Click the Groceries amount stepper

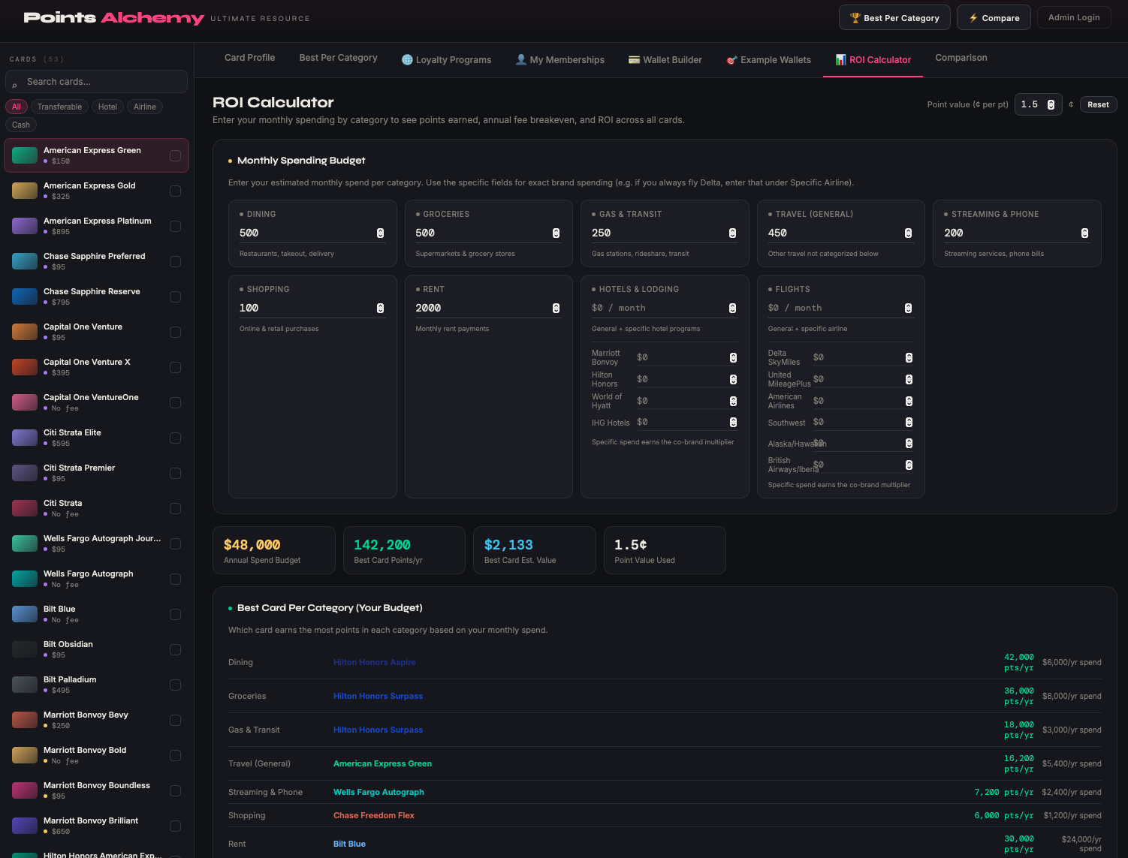tap(556, 233)
